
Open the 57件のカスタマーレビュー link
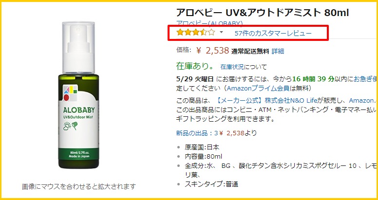coord(273,33)
